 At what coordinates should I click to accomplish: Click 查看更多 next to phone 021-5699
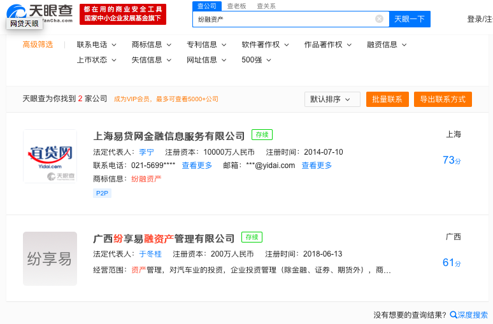click(x=197, y=166)
